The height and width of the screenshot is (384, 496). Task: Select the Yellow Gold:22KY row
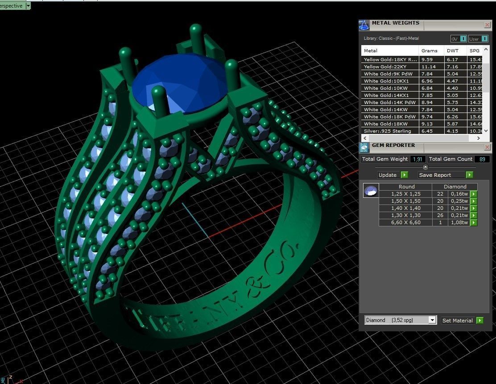point(422,67)
